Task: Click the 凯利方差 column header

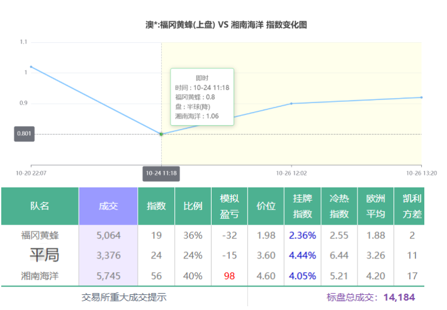Action: point(412,206)
